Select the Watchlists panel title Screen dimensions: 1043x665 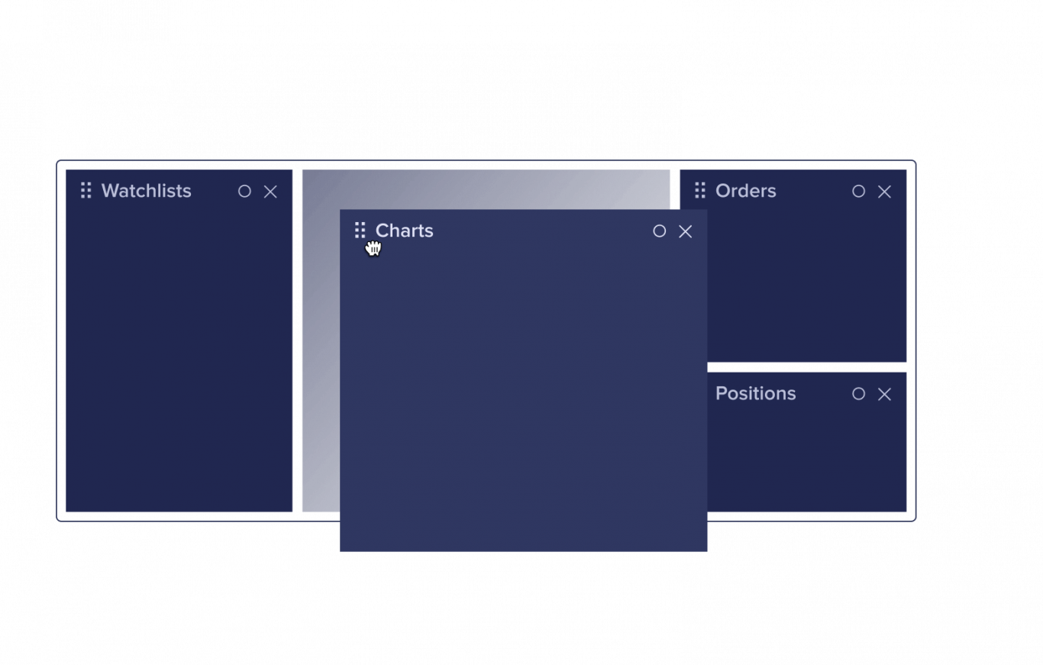coord(146,191)
